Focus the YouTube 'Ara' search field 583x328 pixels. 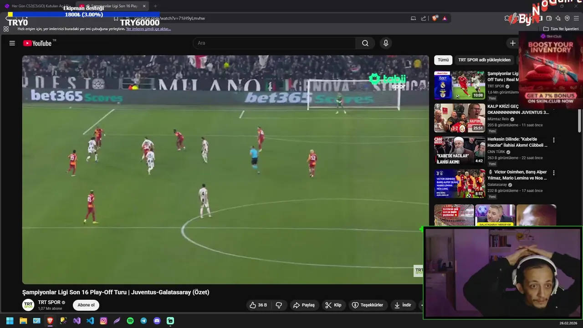pyautogui.click(x=275, y=43)
